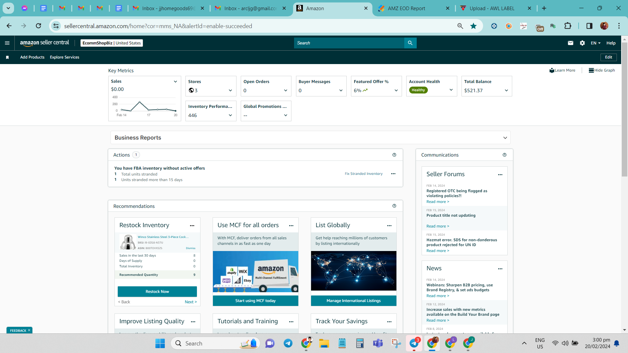Bookmark this page with the star icon

473,26
